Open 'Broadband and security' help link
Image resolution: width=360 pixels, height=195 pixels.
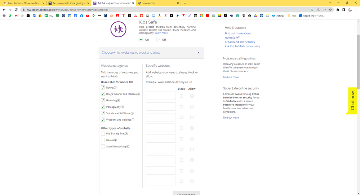(x=240, y=42)
